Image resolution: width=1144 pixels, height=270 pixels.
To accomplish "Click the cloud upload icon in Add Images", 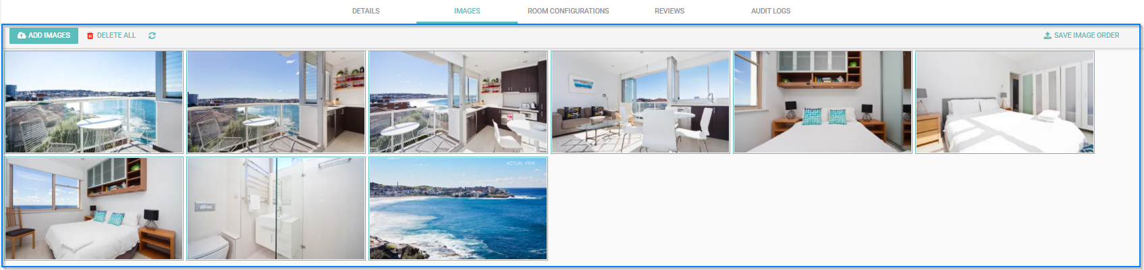I will click(x=22, y=36).
